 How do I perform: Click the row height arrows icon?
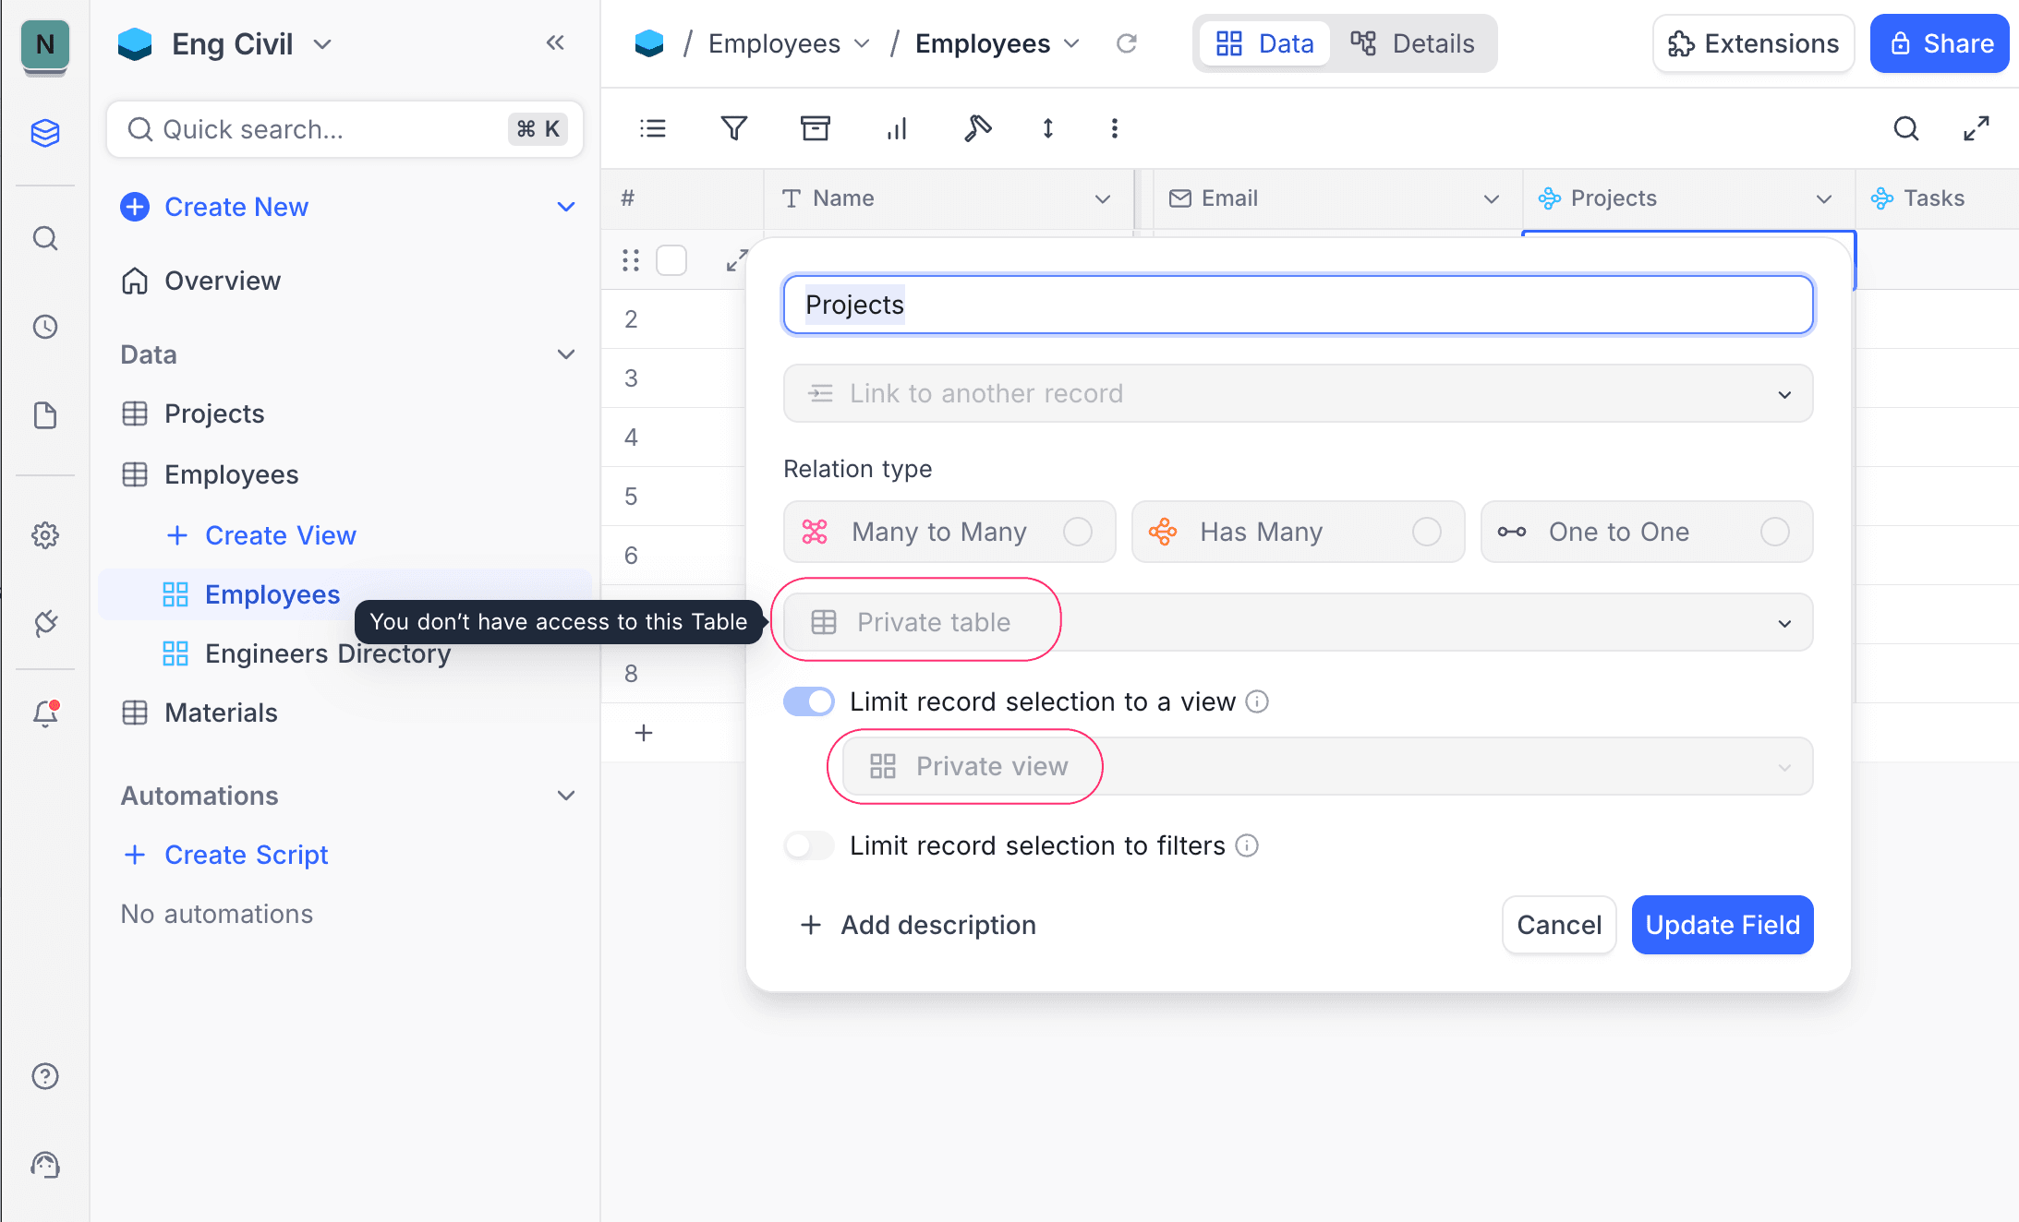coord(1047,128)
